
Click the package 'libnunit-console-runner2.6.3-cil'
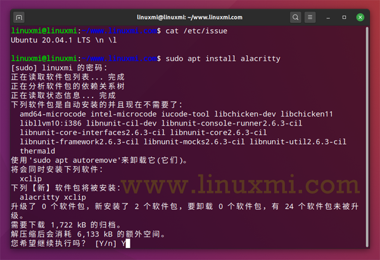click(232, 123)
